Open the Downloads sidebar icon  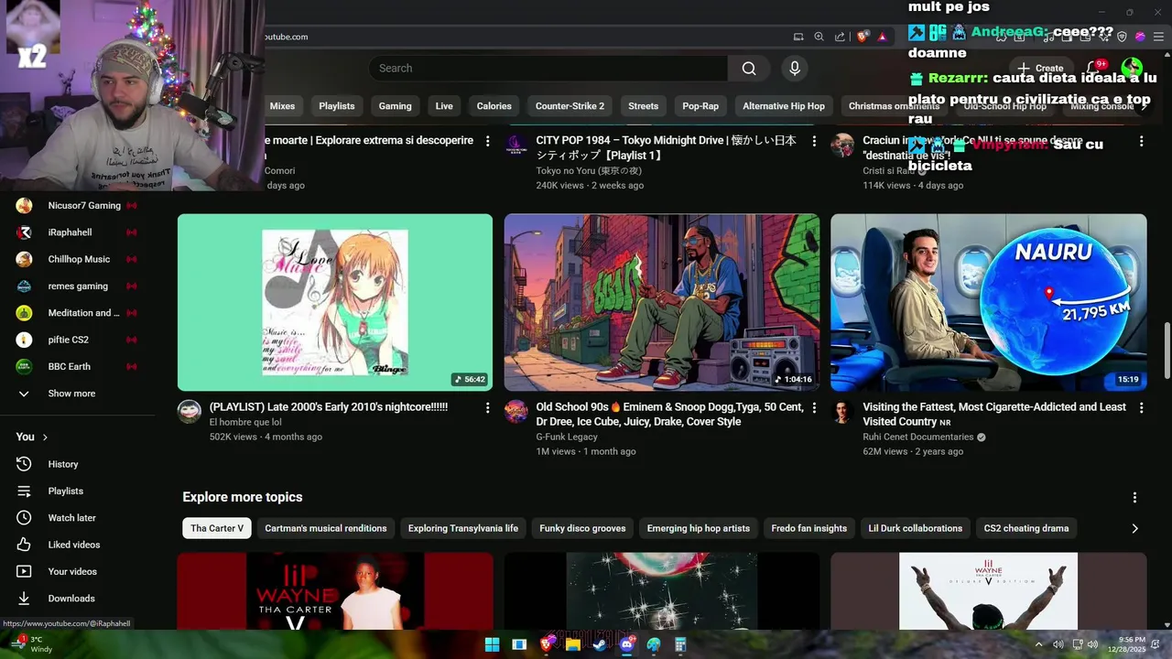coord(24,599)
